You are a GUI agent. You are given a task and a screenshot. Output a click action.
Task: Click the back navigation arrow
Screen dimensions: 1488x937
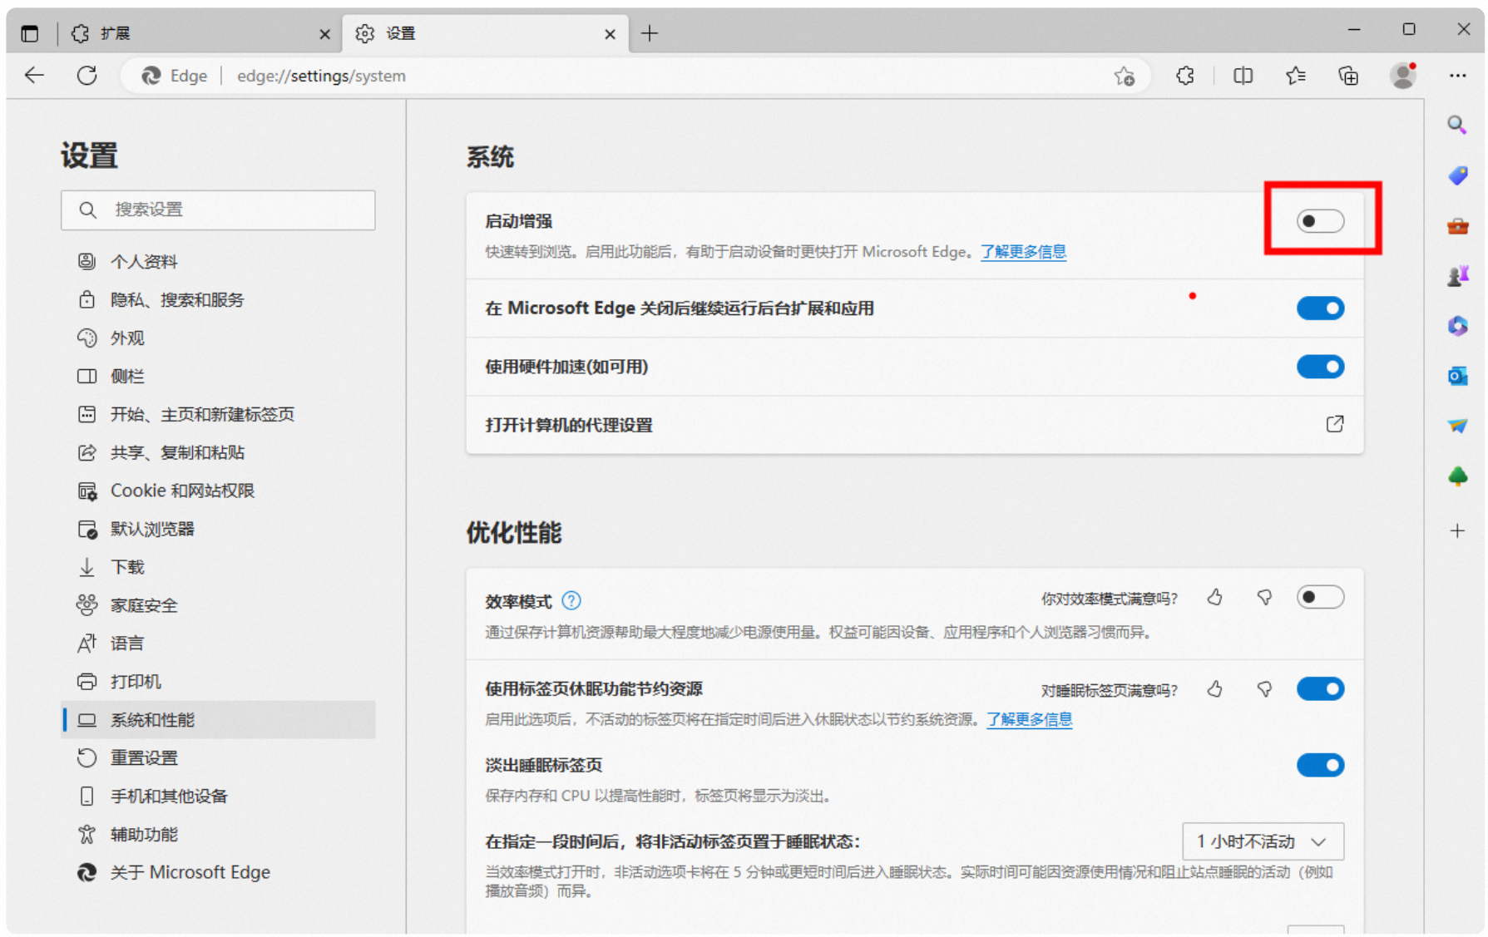[34, 76]
